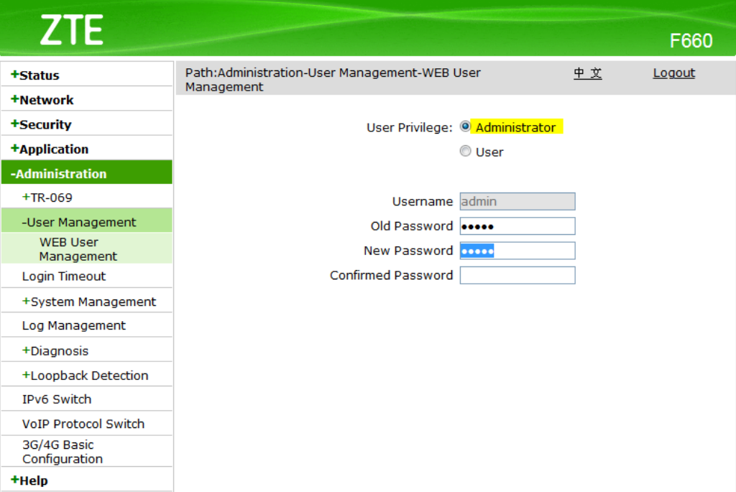Click the Logout link
Image resolution: width=736 pixels, height=492 pixels.
coord(673,73)
